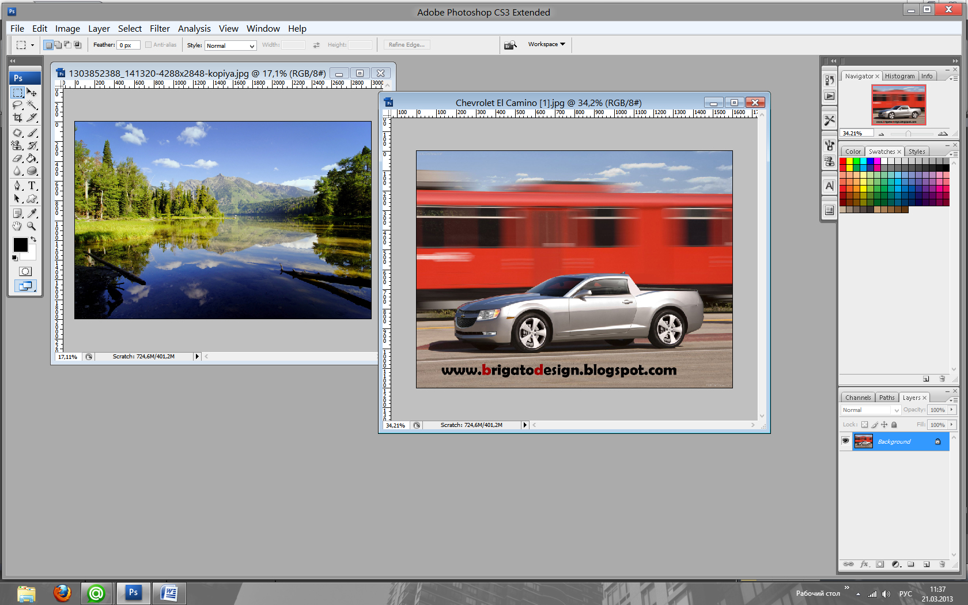This screenshot has width=968, height=605.
Task: Change screen mode from the toolbox
Action: coord(25,286)
